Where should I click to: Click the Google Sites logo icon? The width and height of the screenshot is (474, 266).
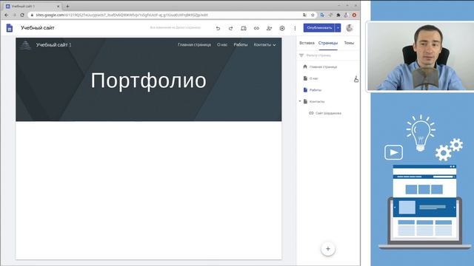coord(10,28)
